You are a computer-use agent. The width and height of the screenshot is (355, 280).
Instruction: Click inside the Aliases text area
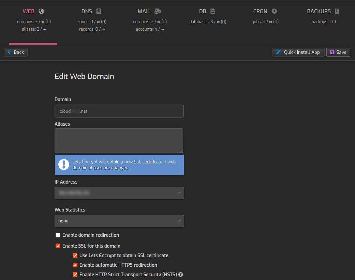tap(119, 141)
